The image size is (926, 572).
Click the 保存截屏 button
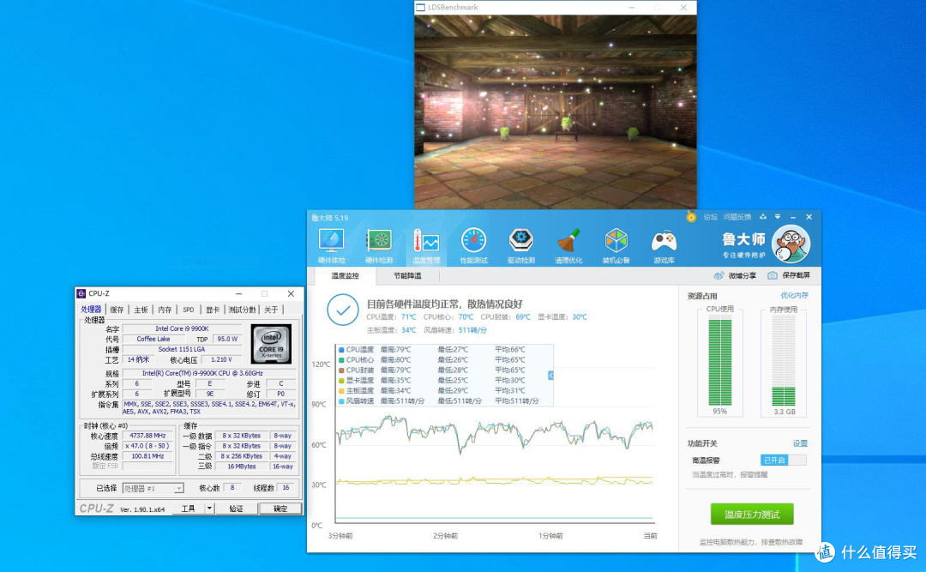(x=789, y=275)
